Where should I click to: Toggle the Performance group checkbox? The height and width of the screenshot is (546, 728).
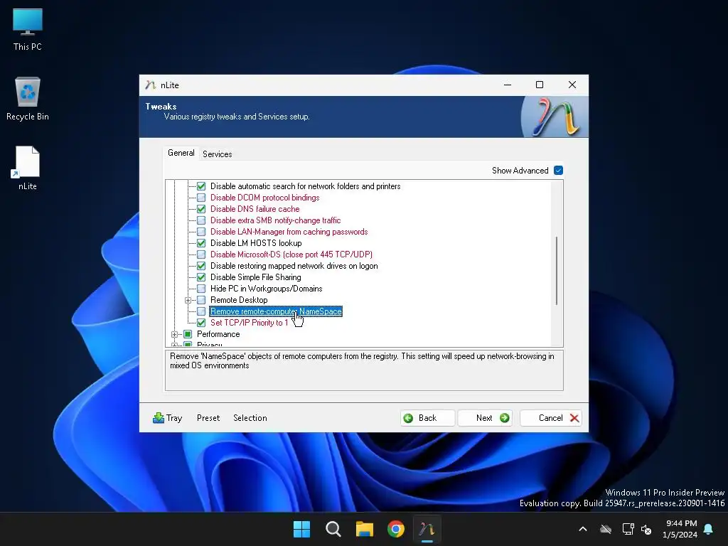click(188, 334)
